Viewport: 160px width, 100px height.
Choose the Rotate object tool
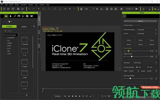(49, 9)
